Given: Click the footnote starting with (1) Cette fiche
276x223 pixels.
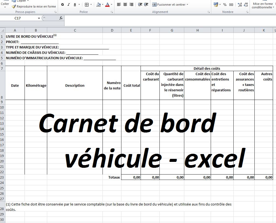Looking at the screenshot, I should tap(119, 207).
